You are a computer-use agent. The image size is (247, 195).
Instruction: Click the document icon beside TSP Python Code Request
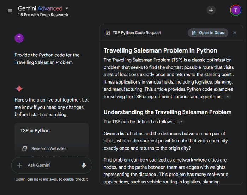(x=107, y=33)
